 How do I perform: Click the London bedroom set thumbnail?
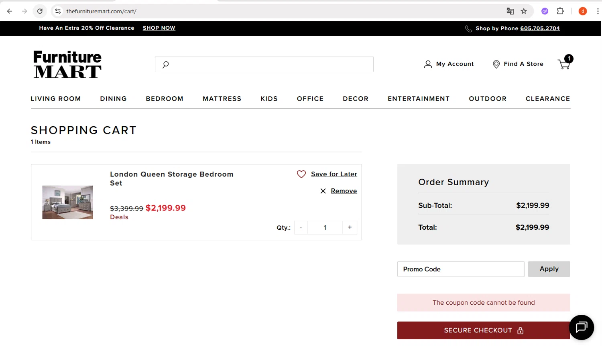pos(67,202)
